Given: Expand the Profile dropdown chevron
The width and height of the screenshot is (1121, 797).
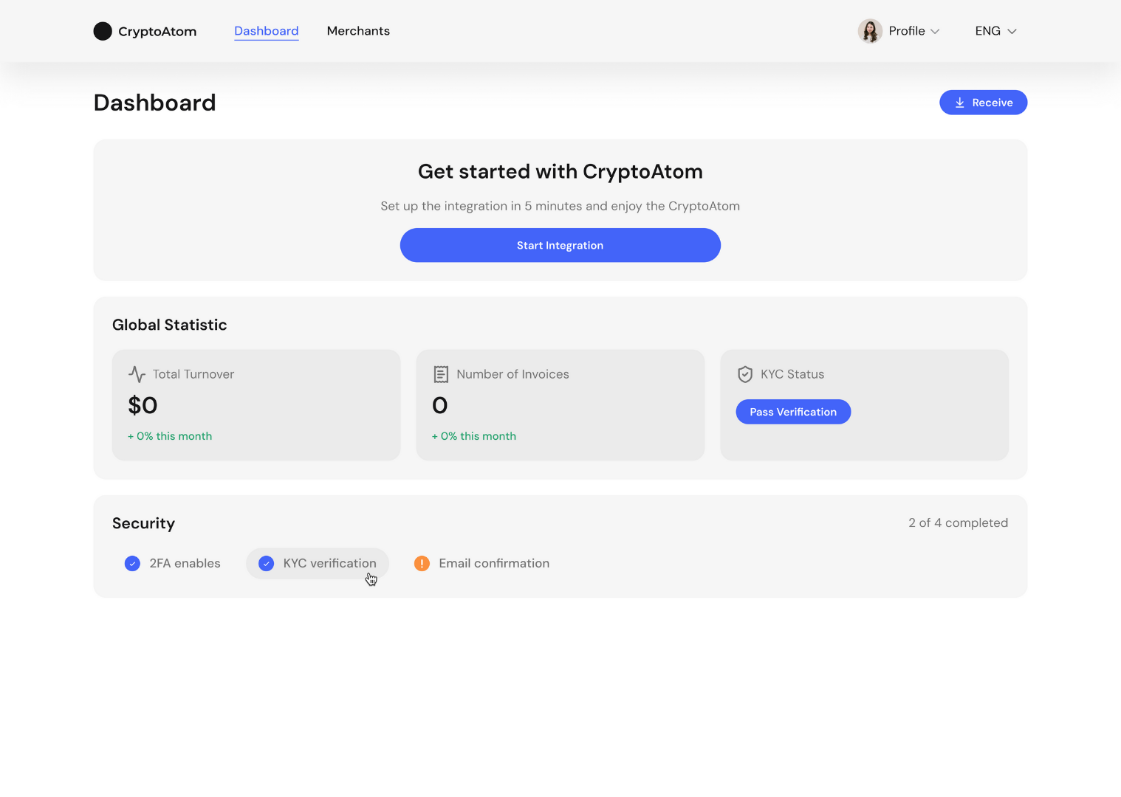Looking at the screenshot, I should coord(935,32).
